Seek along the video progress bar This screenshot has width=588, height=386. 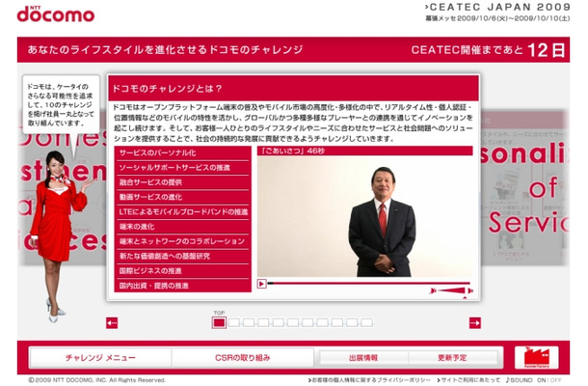tap(368, 283)
